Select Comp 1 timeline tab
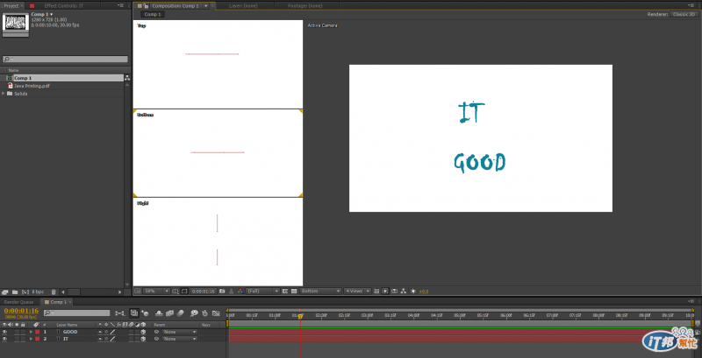702x358 pixels. click(x=58, y=302)
